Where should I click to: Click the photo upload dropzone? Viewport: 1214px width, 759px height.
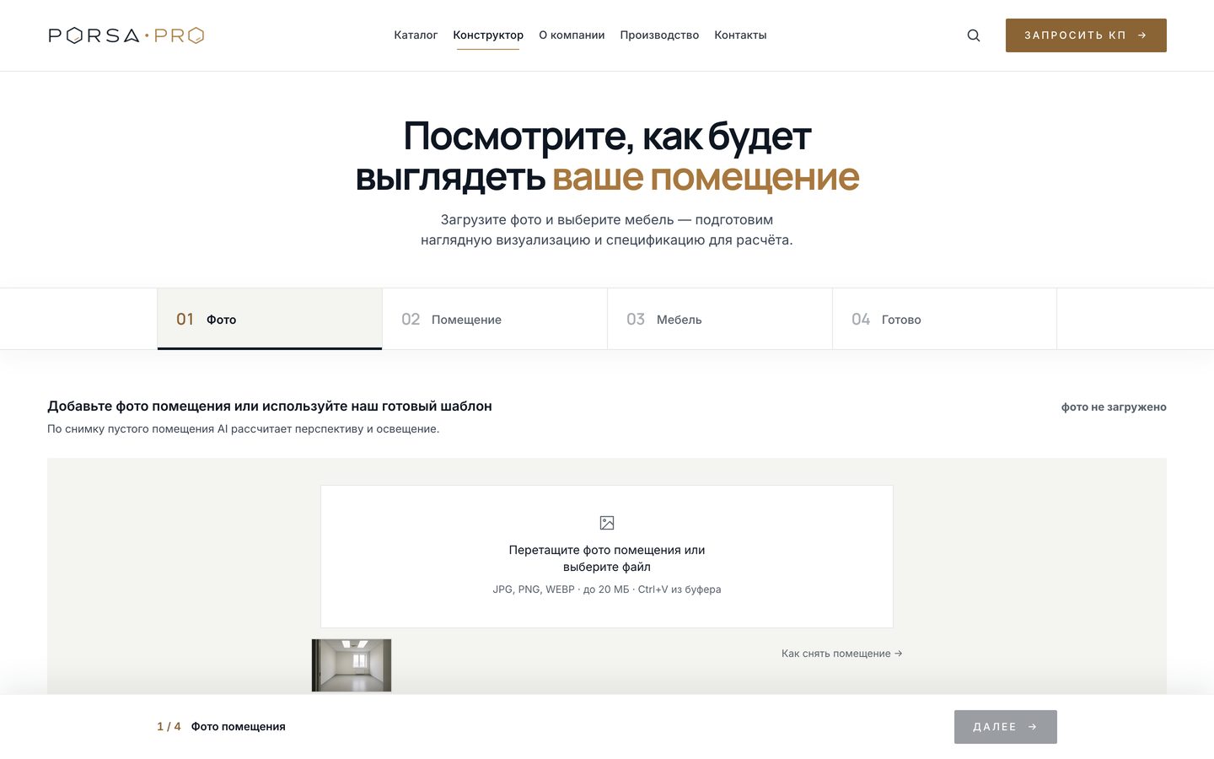coord(607,557)
